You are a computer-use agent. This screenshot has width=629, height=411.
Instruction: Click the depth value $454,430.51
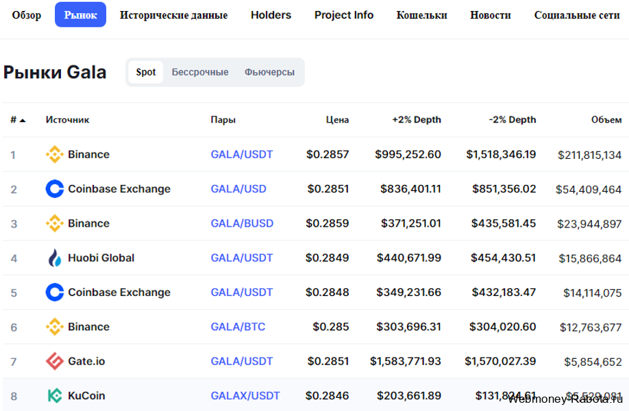tap(504, 258)
